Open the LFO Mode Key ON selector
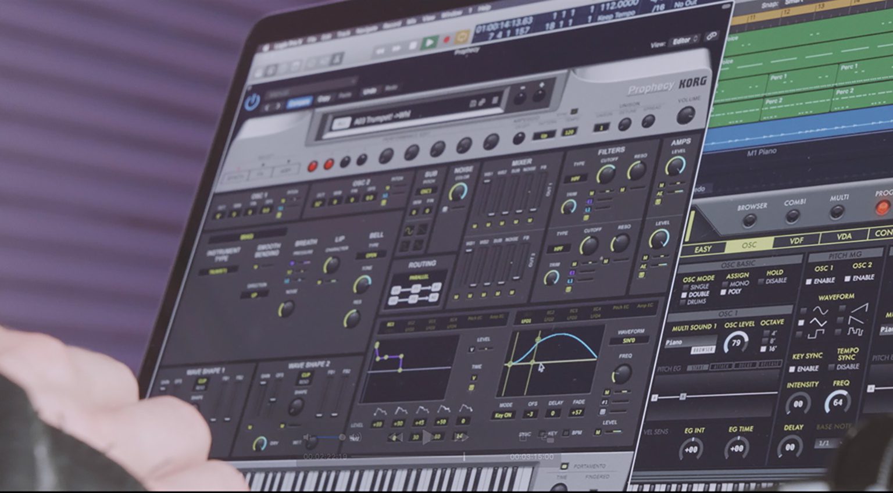The width and height of the screenshot is (893, 493). (502, 415)
